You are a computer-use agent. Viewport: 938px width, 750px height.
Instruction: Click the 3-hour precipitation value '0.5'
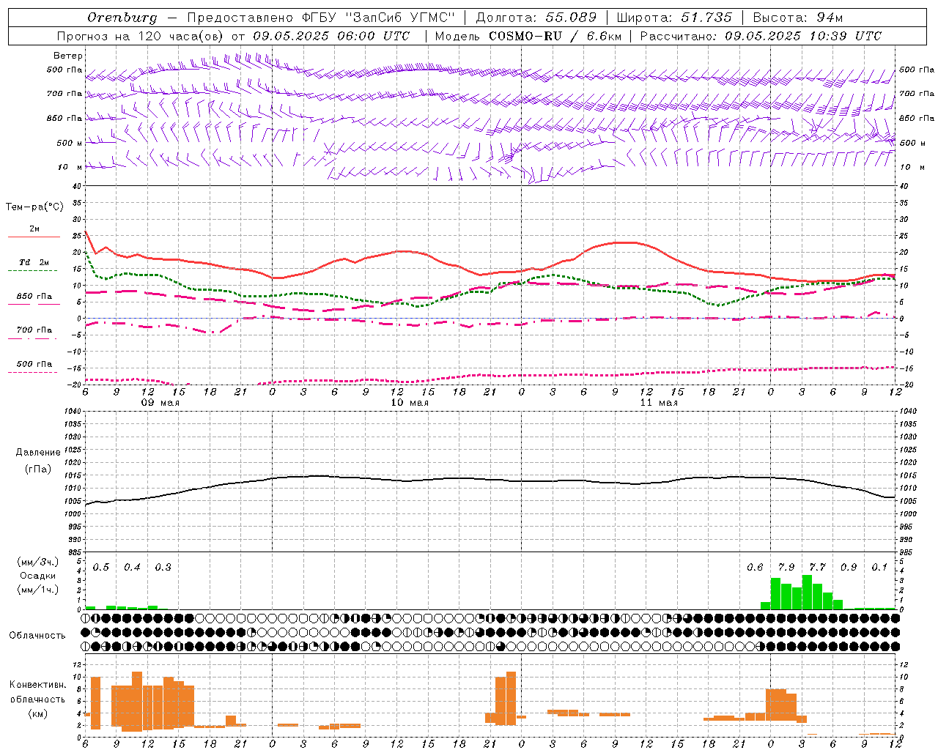coord(101,568)
